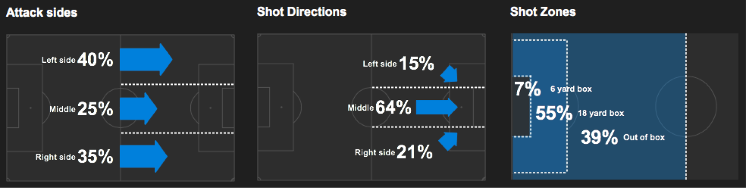The width and height of the screenshot is (746, 188).
Task: Click the centre circle in Shot Zones pitch
Action: click(x=686, y=106)
